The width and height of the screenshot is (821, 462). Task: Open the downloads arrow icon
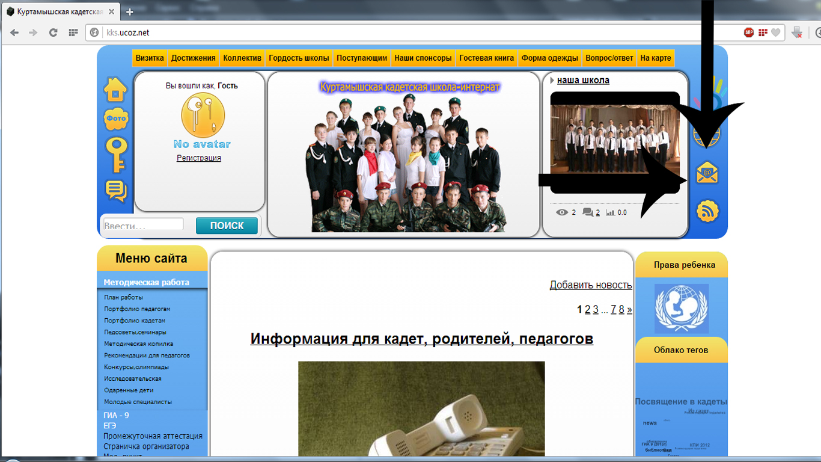pyautogui.click(x=797, y=32)
